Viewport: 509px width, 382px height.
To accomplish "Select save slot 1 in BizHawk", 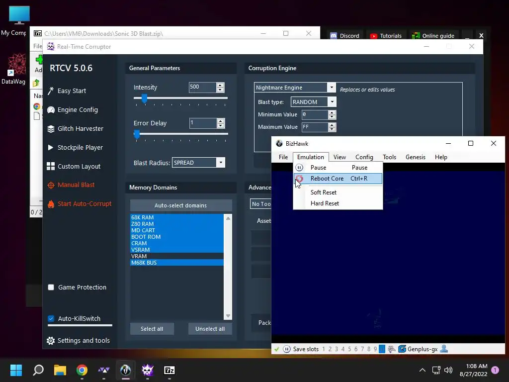I will point(324,349).
